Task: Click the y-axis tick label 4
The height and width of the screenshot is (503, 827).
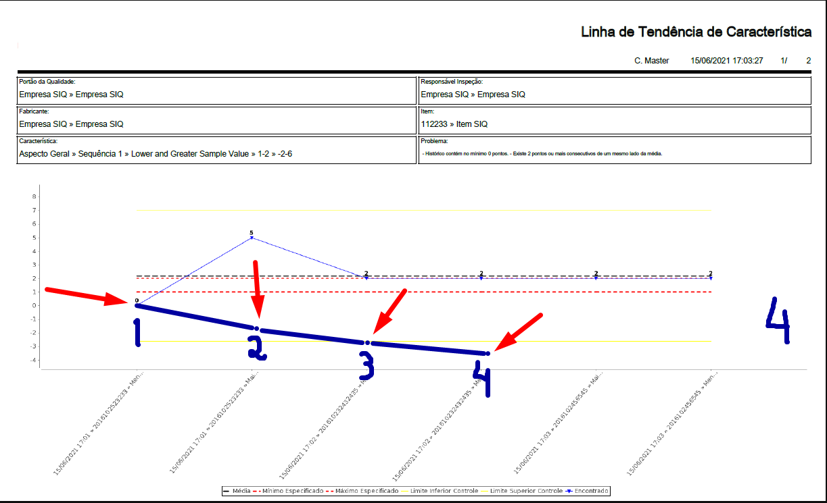Action: [34, 250]
